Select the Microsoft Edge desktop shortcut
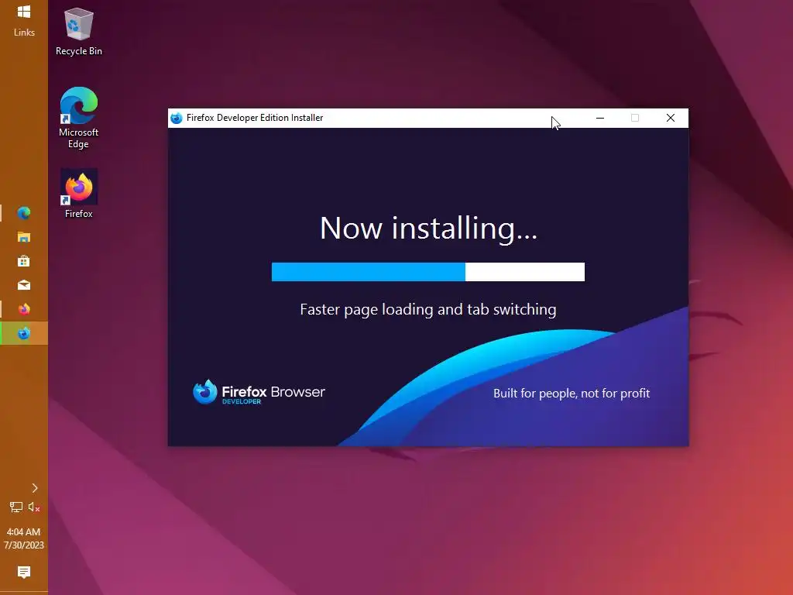 coord(78,118)
